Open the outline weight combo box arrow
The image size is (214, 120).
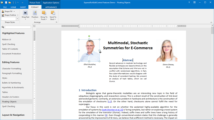(17, 19)
